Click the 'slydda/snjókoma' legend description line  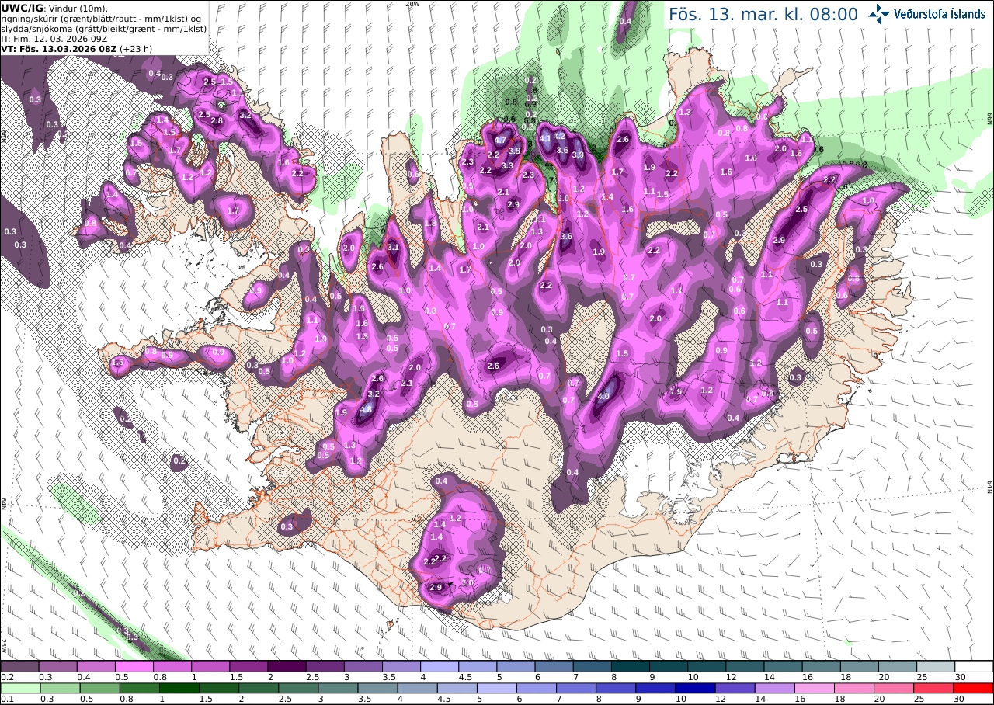pos(103,28)
